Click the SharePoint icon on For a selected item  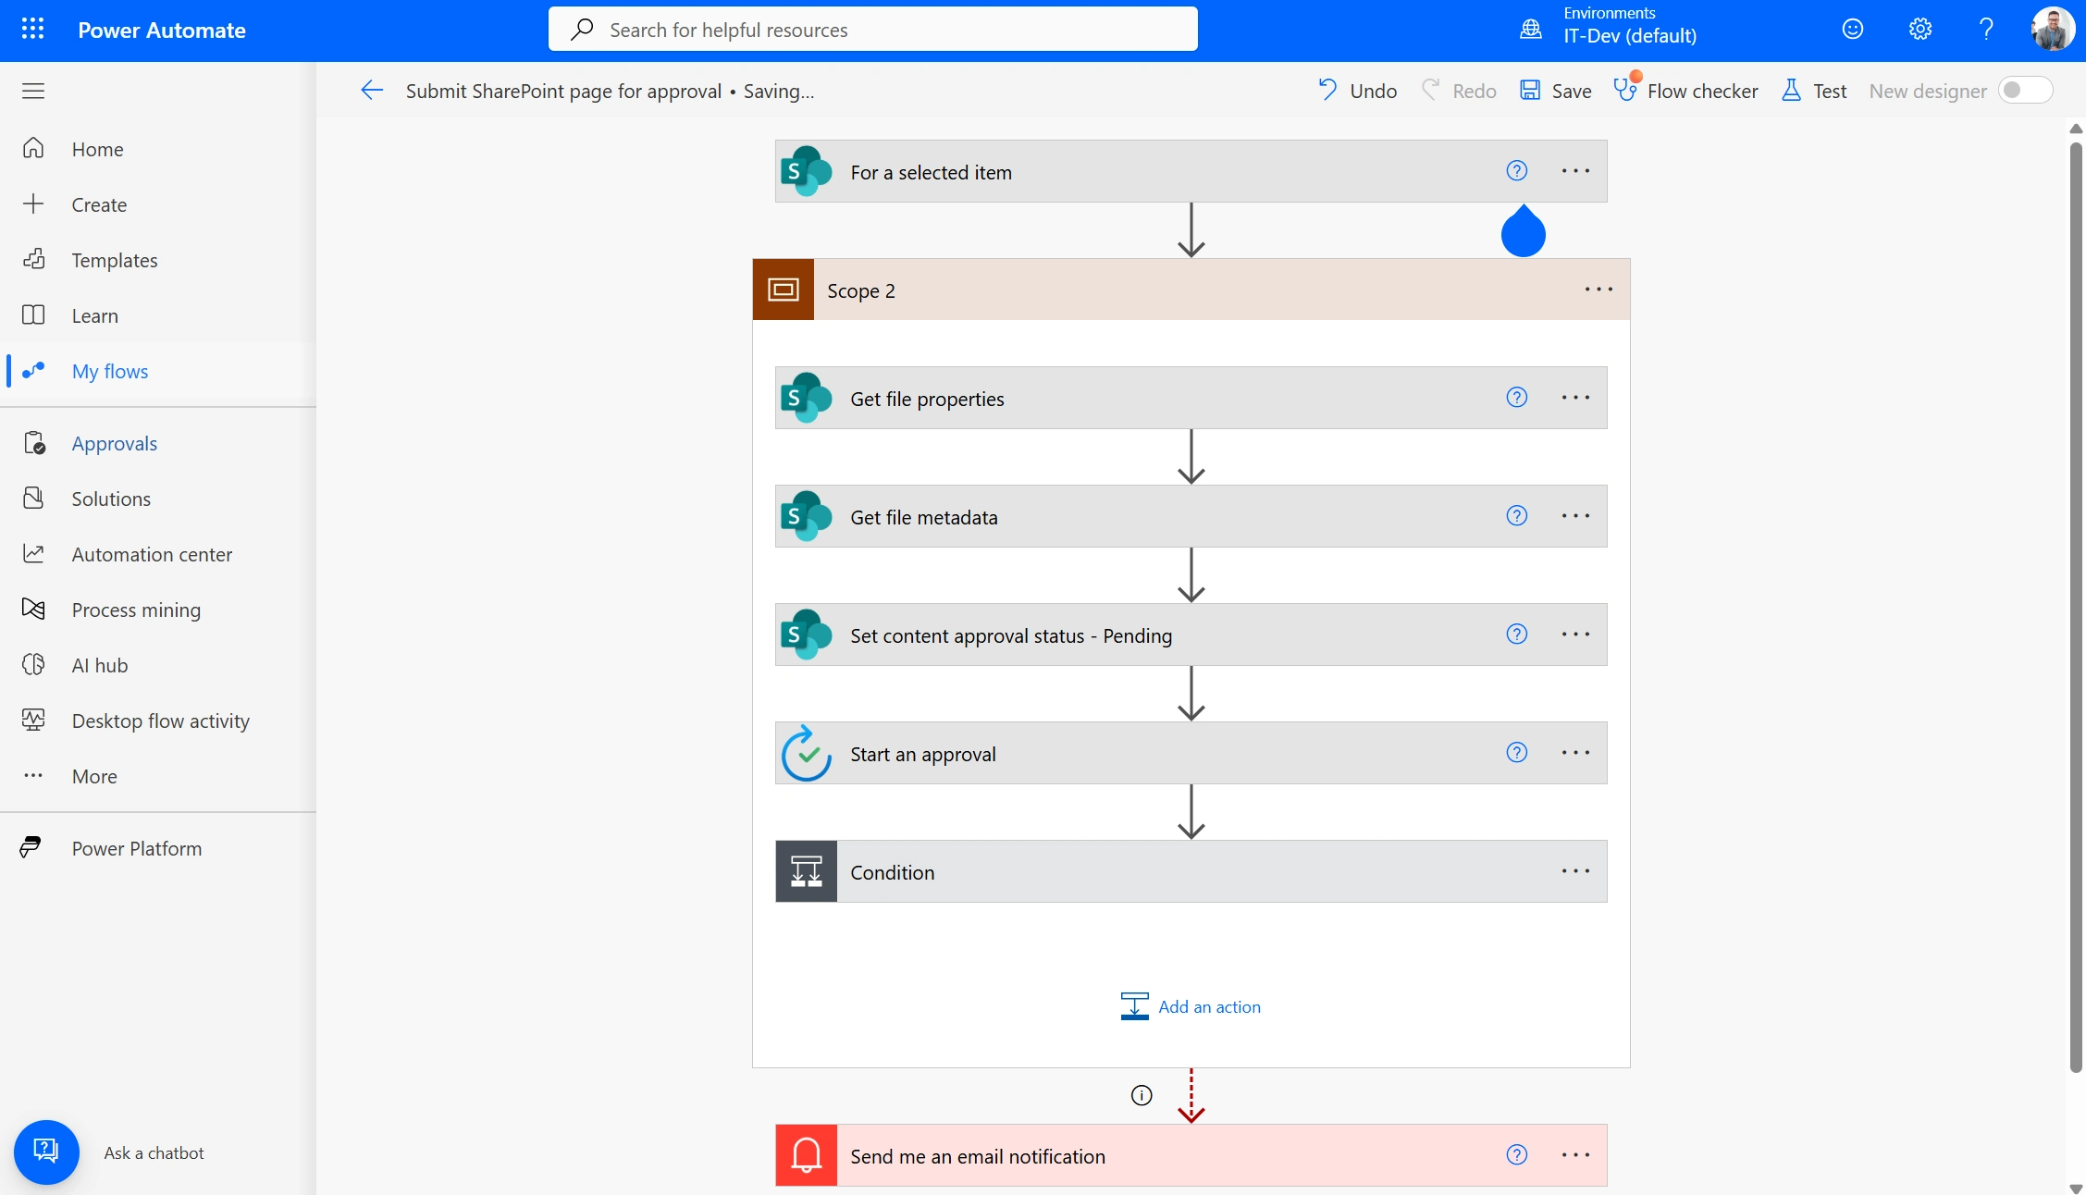click(806, 170)
